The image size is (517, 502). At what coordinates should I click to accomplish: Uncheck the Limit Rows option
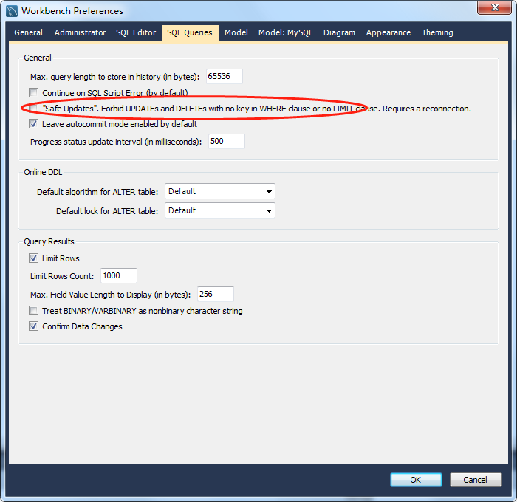(33, 258)
